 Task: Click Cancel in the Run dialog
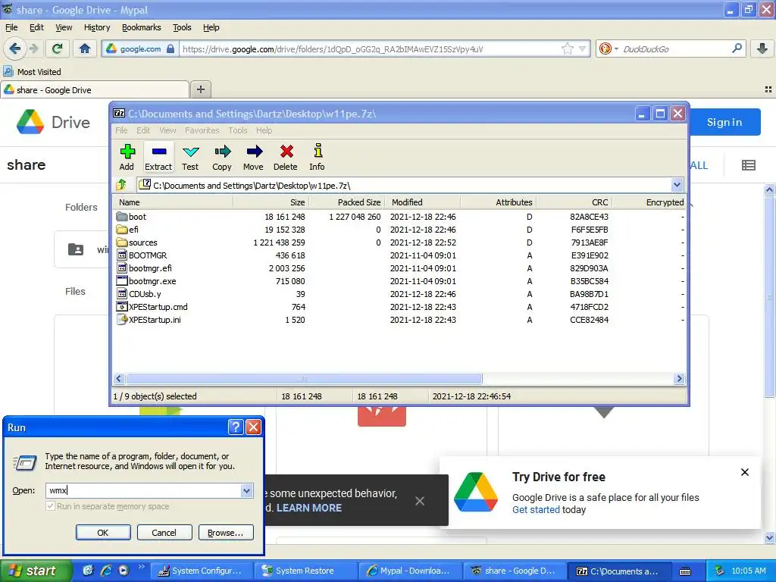tap(164, 533)
